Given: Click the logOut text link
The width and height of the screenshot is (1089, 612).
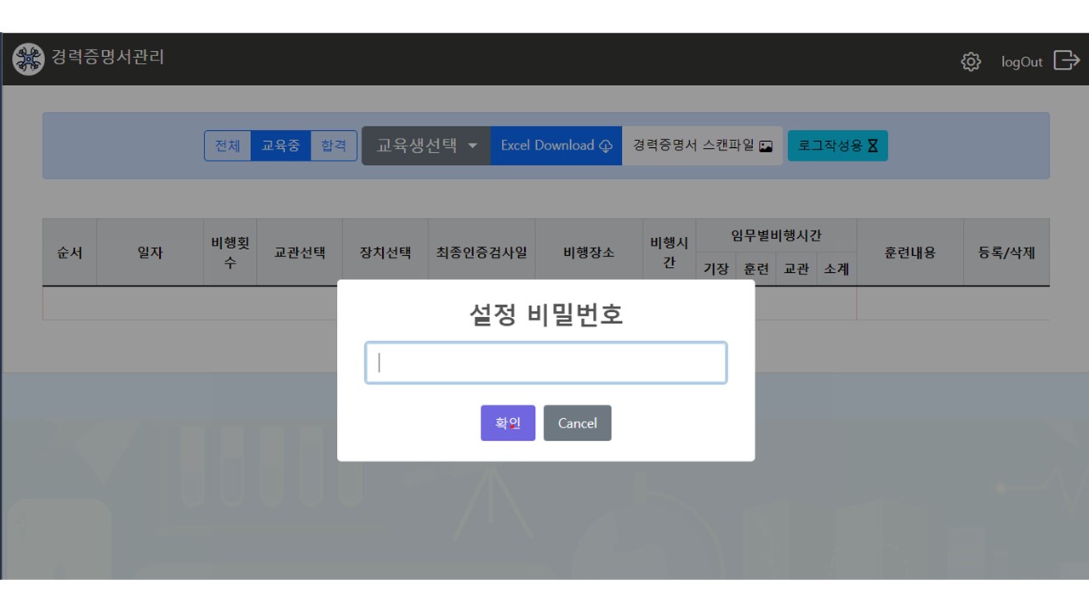Looking at the screenshot, I should click(1021, 62).
